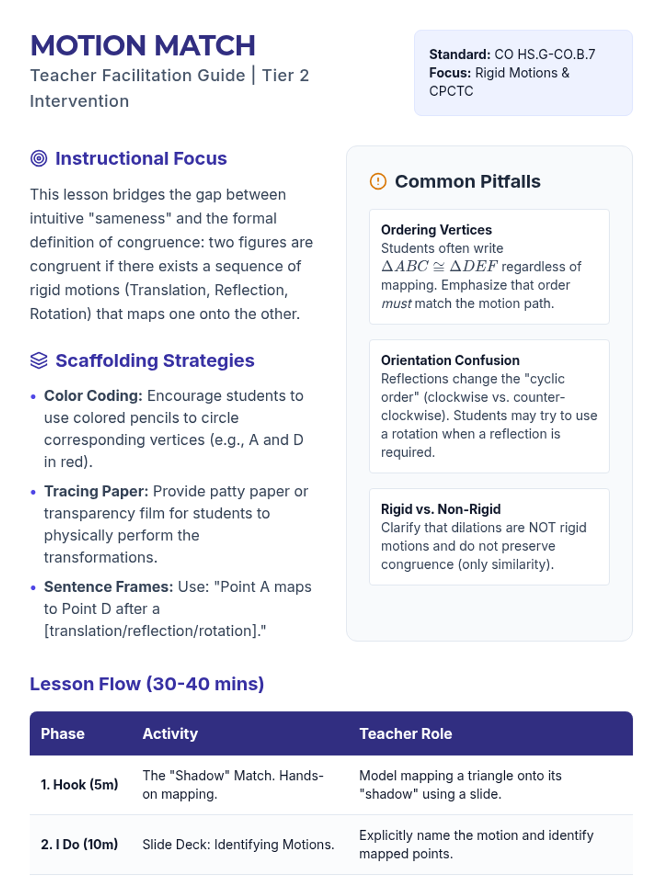Viewport: 662px width, 882px height.
Task: Click the Instructional Focus heading text
Action: 141,159
